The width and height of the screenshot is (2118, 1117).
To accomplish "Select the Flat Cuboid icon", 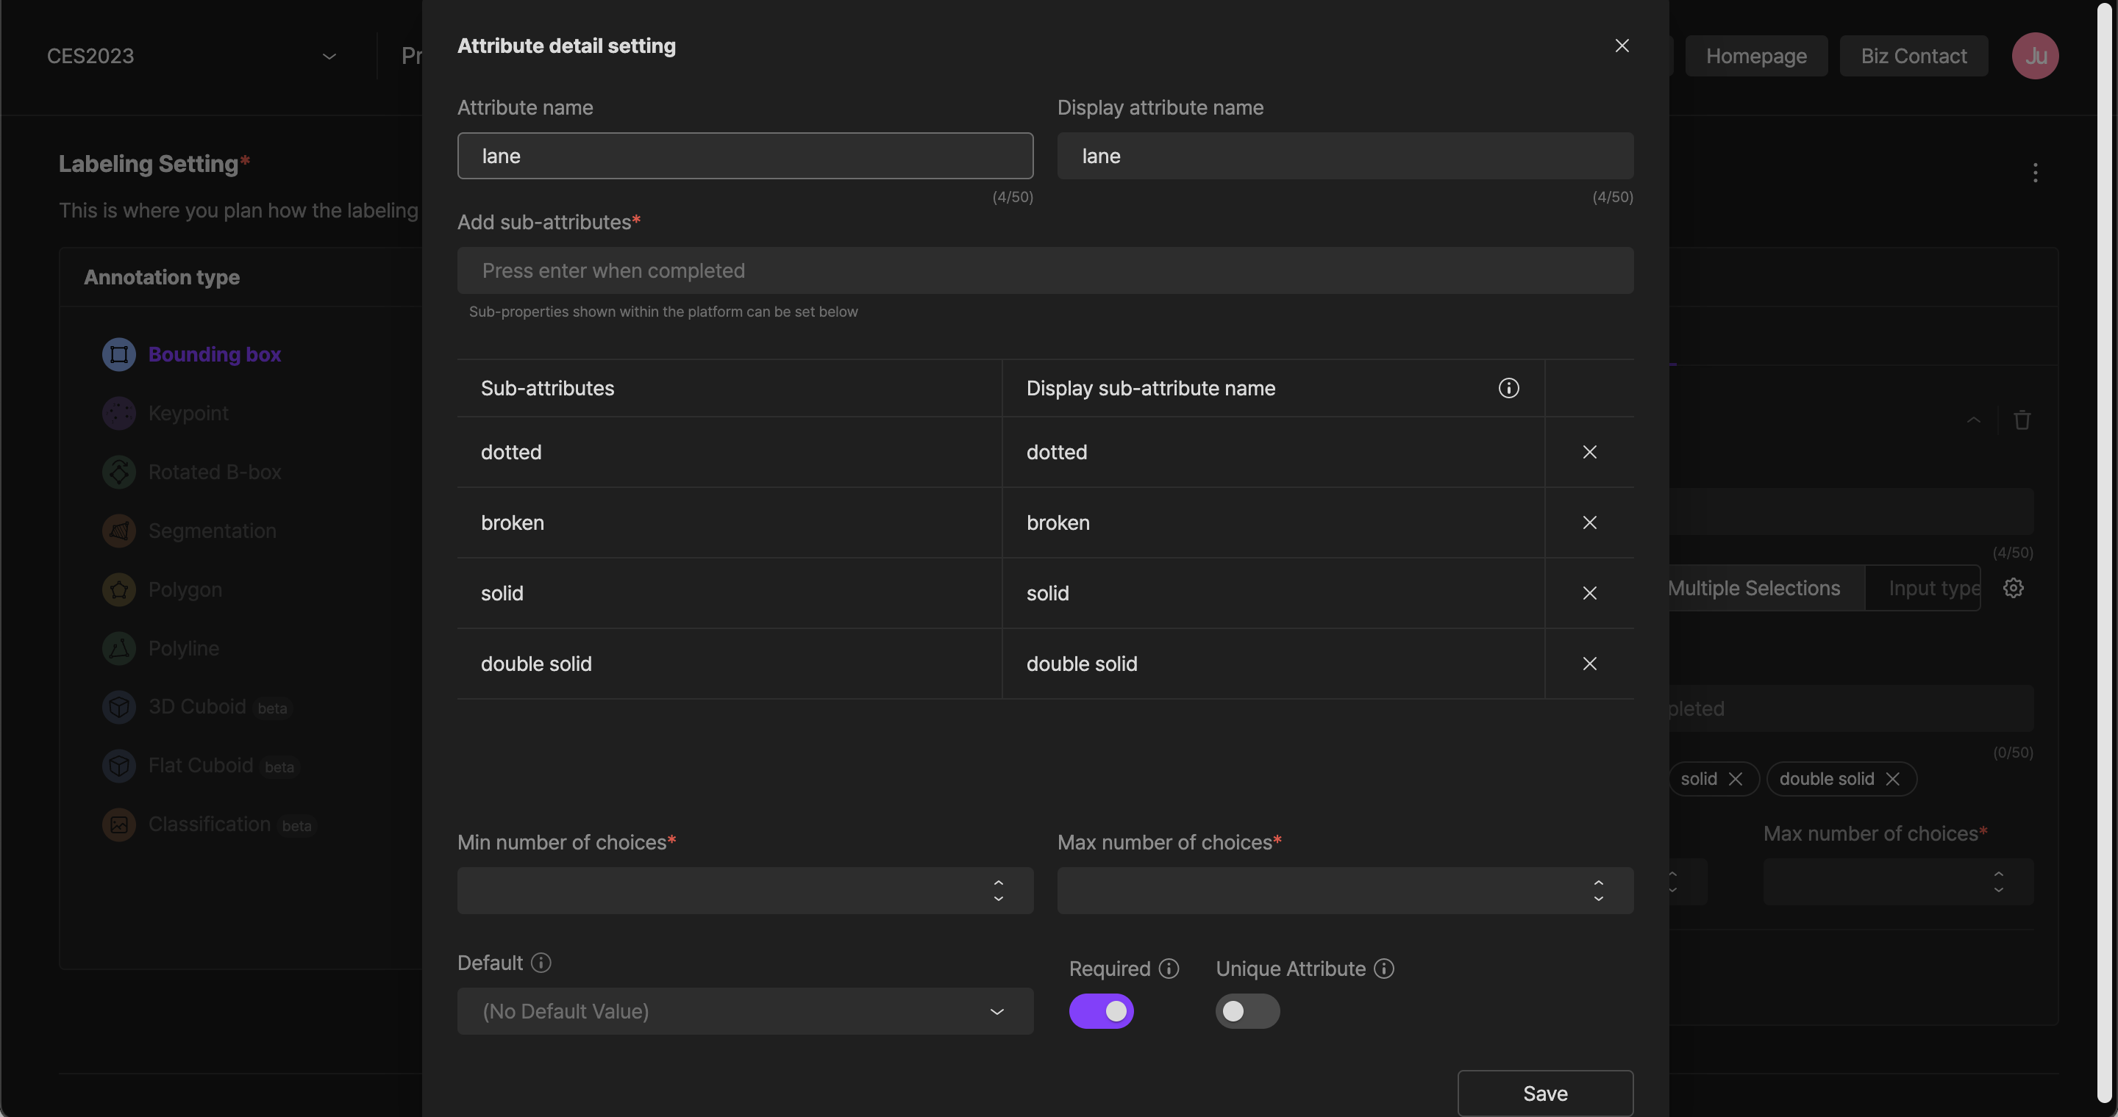I will tap(118, 766).
